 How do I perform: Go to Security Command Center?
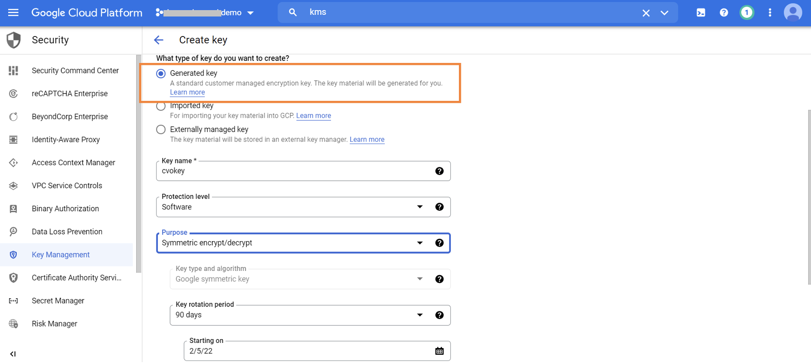(75, 71)
